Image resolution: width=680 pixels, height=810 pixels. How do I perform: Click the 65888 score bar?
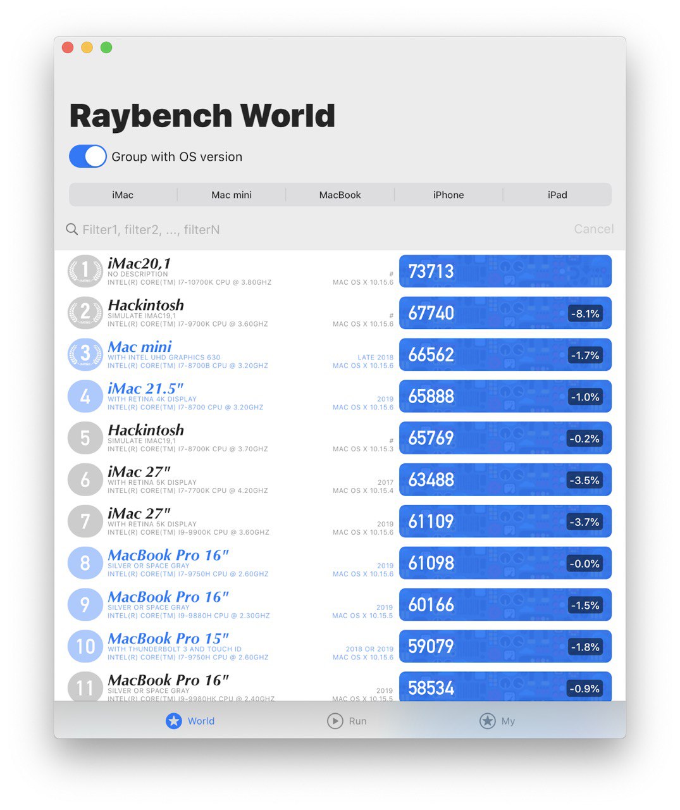tap(505, 397)
